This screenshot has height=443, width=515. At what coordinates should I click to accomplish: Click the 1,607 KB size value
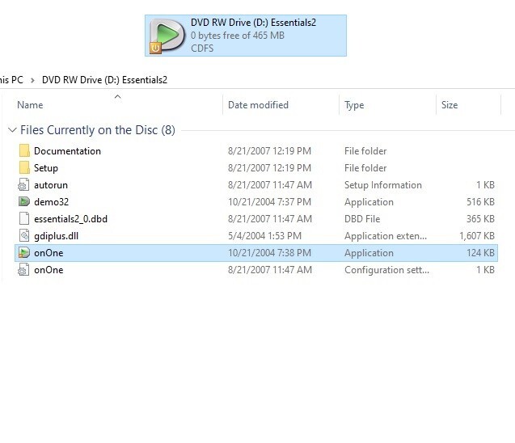477,236
